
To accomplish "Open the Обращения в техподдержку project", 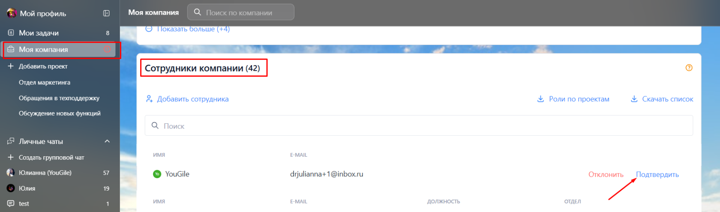I will coord(59,98).
